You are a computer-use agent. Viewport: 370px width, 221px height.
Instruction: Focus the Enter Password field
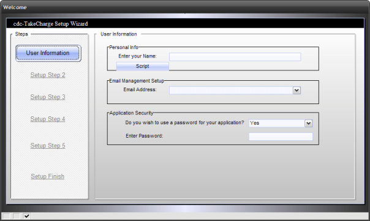tap(281, 137)
